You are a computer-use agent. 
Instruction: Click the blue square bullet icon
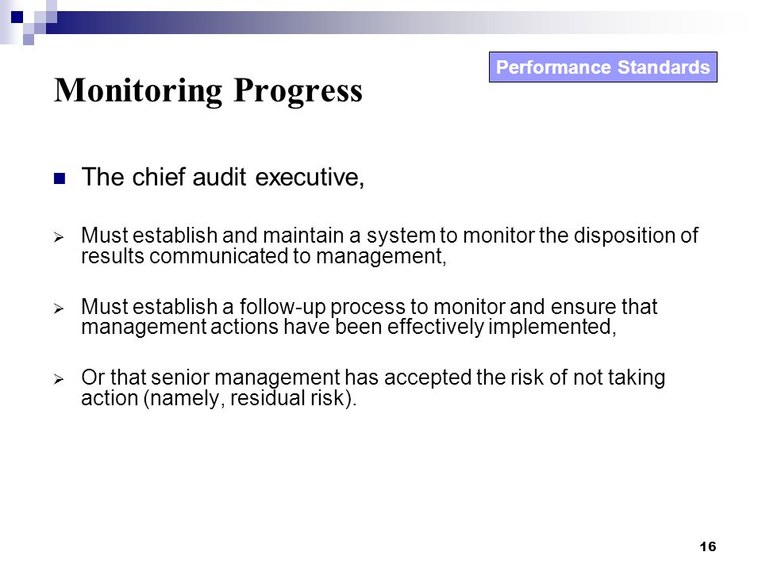pos(60,178)
